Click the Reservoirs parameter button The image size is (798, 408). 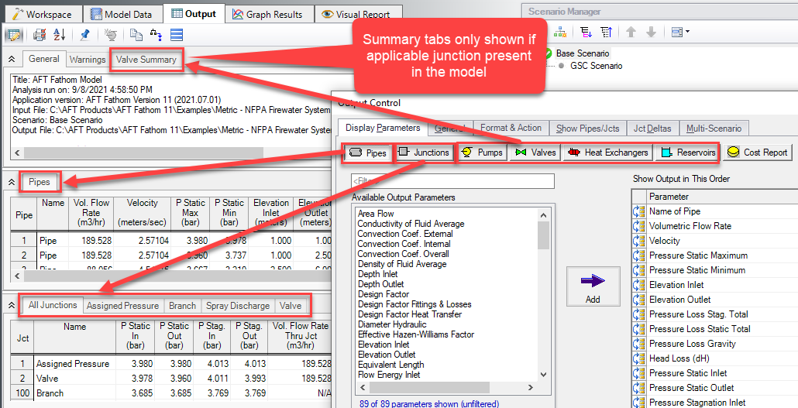click(x=687, y=152)
